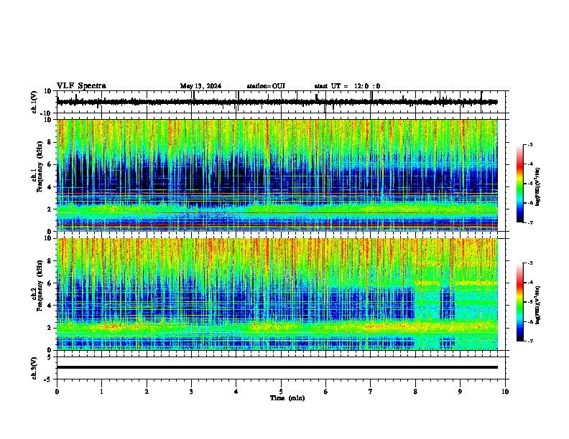Click the "8" kHz tick on ch.2 axis
The height and width of the screenshot is (439, 569).
(50, 261)
